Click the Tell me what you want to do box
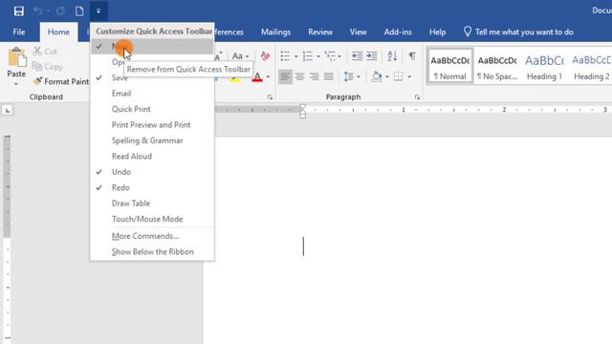The width and height of the screenshot is (612, 344). pyautogui.click(x=518, y=32)
